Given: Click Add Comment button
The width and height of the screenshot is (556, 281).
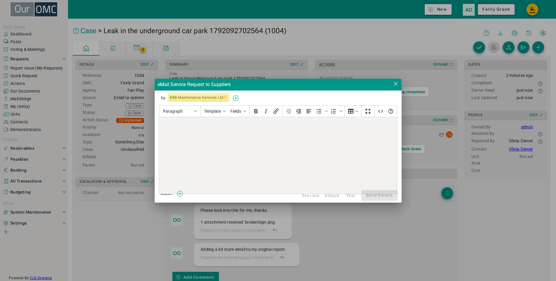Looking at the screenshot, I should [x=195, y=277].
